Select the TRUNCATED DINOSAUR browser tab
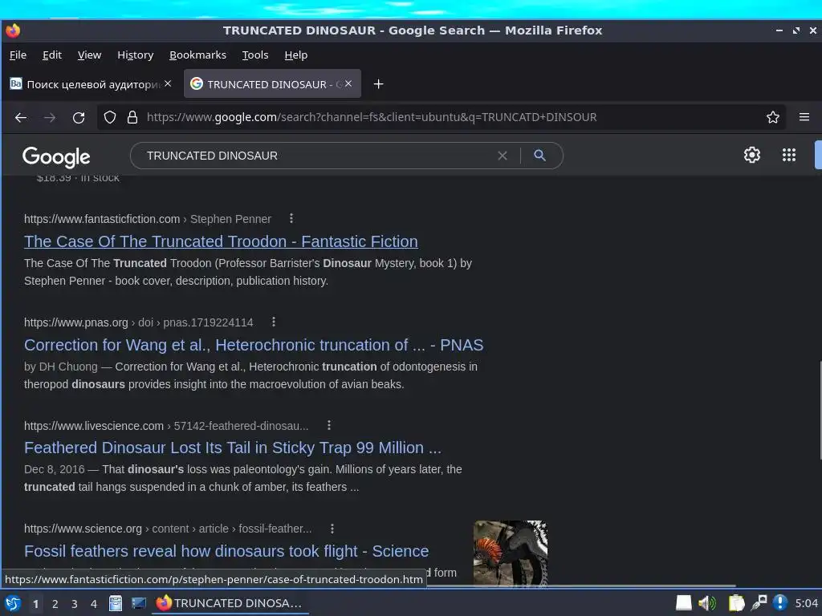822x616 pixels. coord(272,83)
